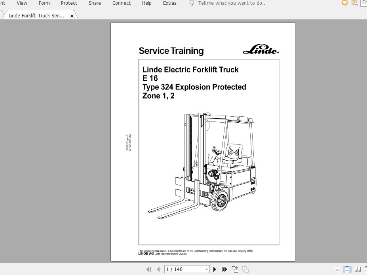Click the E 16 model text
Viewport: 367px width, 275px height.
click(150, 78)
